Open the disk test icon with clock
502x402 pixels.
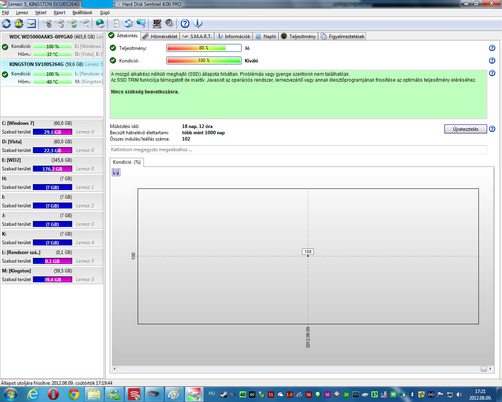60,24
